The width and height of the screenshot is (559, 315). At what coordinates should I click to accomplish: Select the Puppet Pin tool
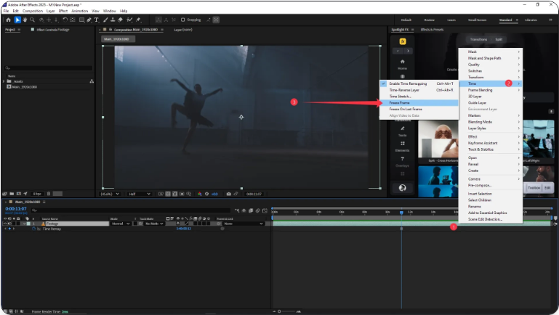pyautogui.click(x=138, y=20)
